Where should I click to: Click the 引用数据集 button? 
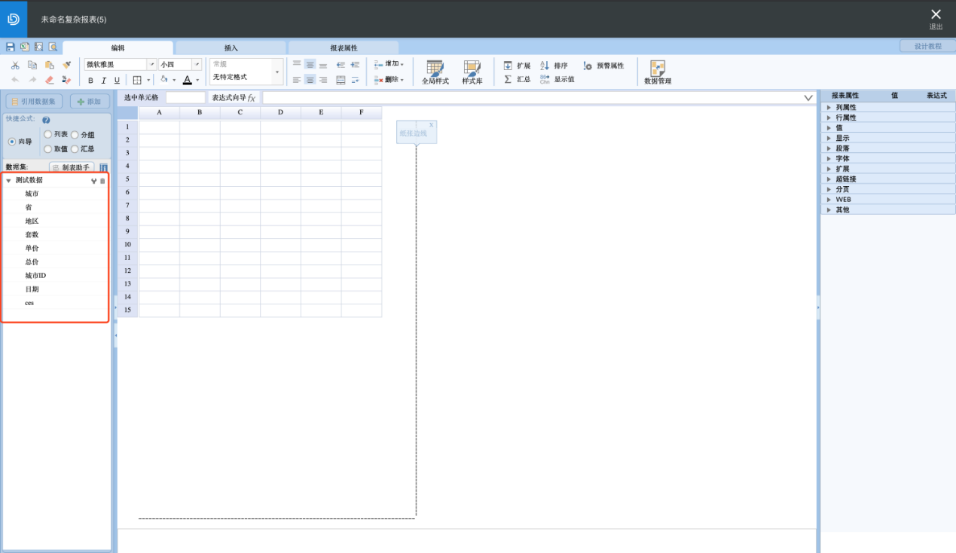[34, 101]
